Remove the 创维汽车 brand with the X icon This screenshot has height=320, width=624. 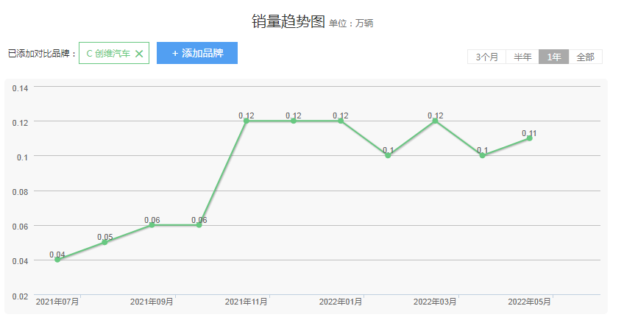(139, 54)
